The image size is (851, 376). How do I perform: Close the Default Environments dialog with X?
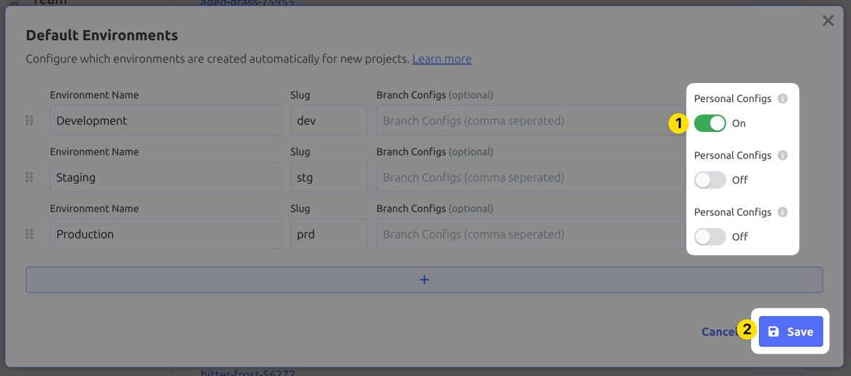[x=828, y=21]
